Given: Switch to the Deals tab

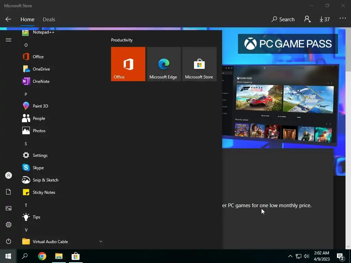Looking at the screenshot, I should tap(49, 20).
